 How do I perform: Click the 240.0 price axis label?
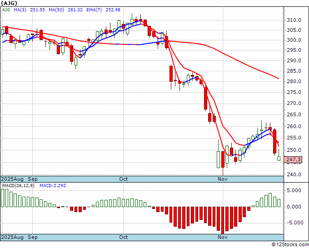(294, 174)
